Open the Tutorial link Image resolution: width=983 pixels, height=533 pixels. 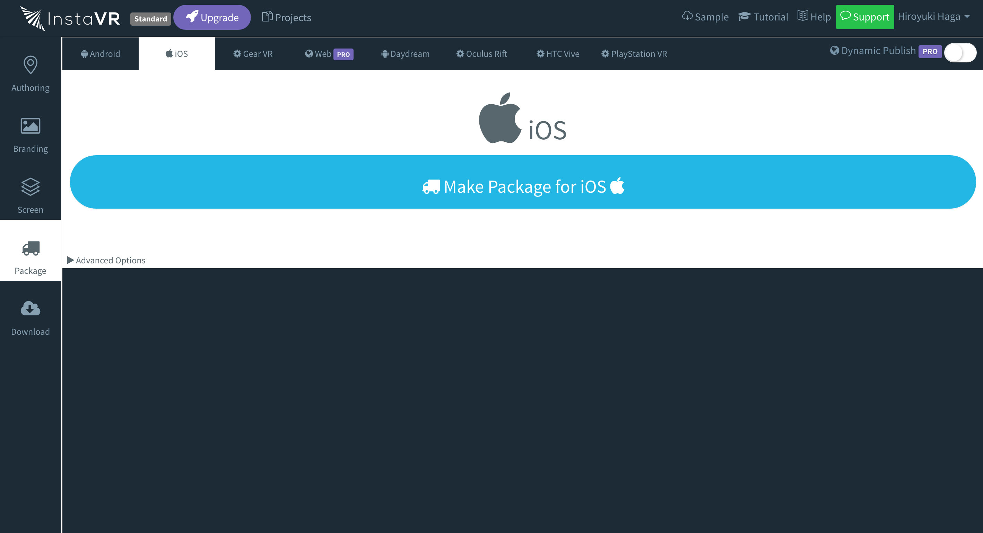click(x=763, y=17)
